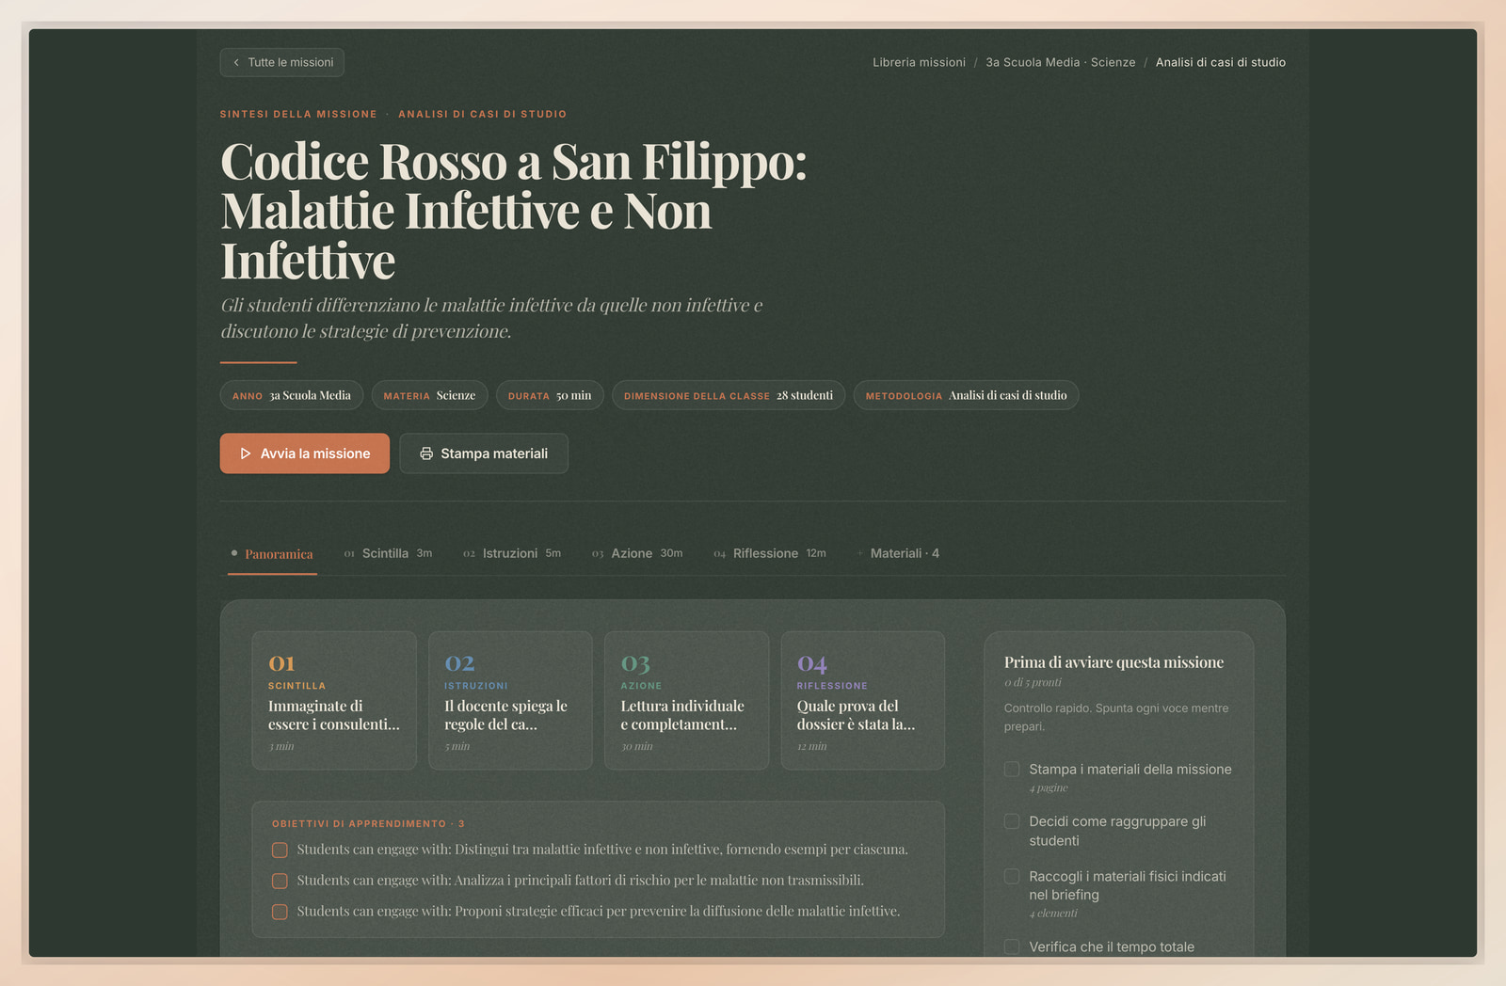The height and width of the screenshot is (986, 1506).
Task: Open the 03 Azione phase card
Action: (686, 701)
